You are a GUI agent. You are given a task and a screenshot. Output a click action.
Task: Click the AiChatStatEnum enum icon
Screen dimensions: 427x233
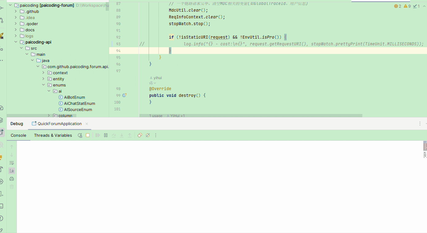tap(61, 103)
